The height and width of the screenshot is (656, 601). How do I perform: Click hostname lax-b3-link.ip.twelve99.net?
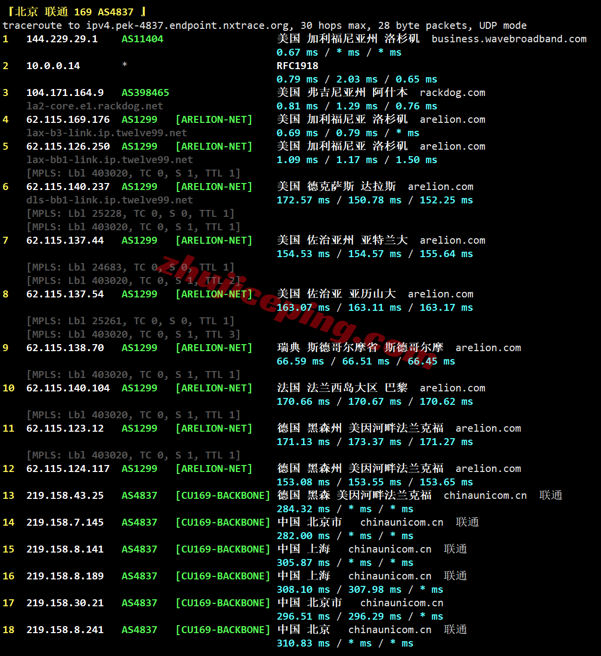107,133
